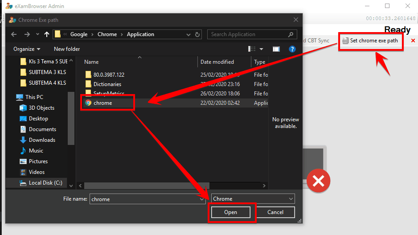Open view options dropdown arrow
418x235 pixels.
261,49
